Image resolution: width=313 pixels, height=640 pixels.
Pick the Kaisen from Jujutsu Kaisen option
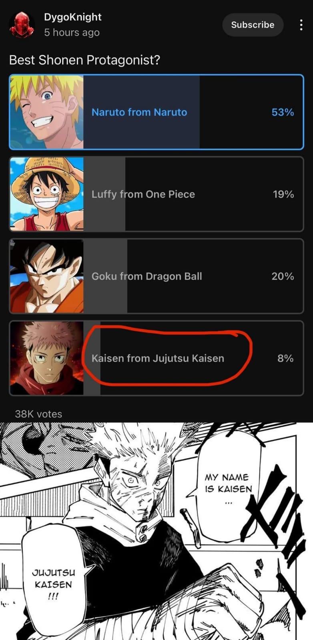[156, 358]
